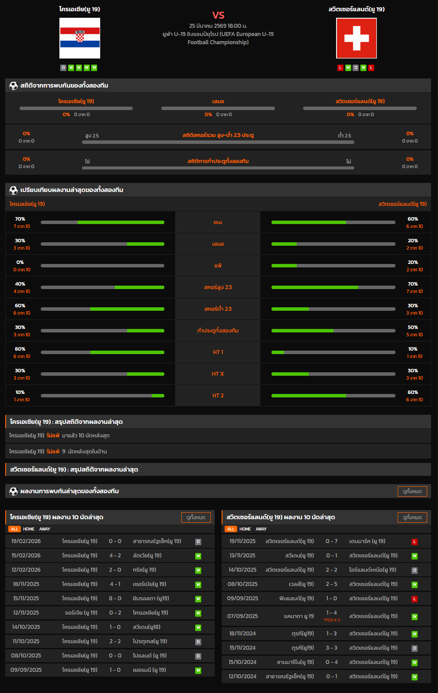Click the grey D form badge under Croatia flag
Screen dimensions: 438x693
[63, 68]
